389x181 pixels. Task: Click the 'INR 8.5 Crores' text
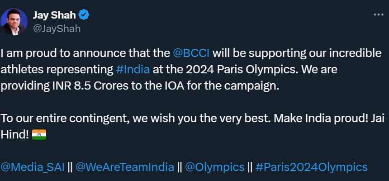point(79,86)
